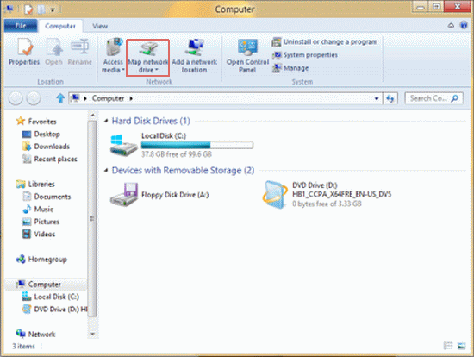
Task: Click the Search Computer box
Action: click(x=433, y=98)
